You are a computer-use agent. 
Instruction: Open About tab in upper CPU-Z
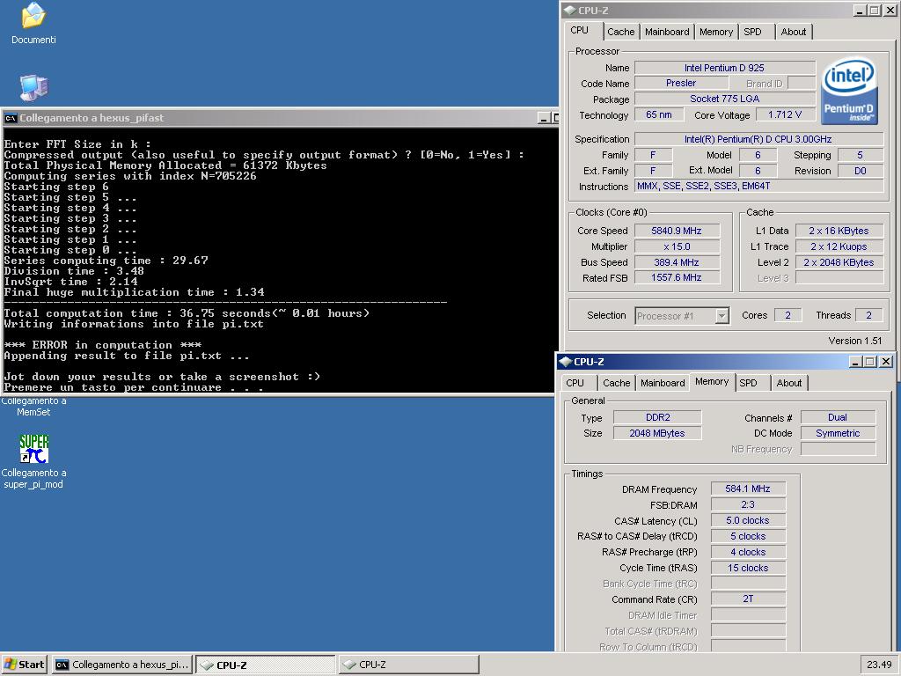[x=793, y=33]
